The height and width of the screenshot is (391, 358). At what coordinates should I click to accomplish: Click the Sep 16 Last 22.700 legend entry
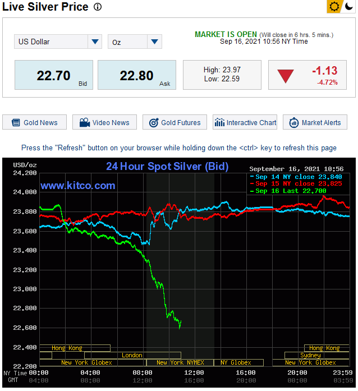pyautogui.click(x=288, y=191)
